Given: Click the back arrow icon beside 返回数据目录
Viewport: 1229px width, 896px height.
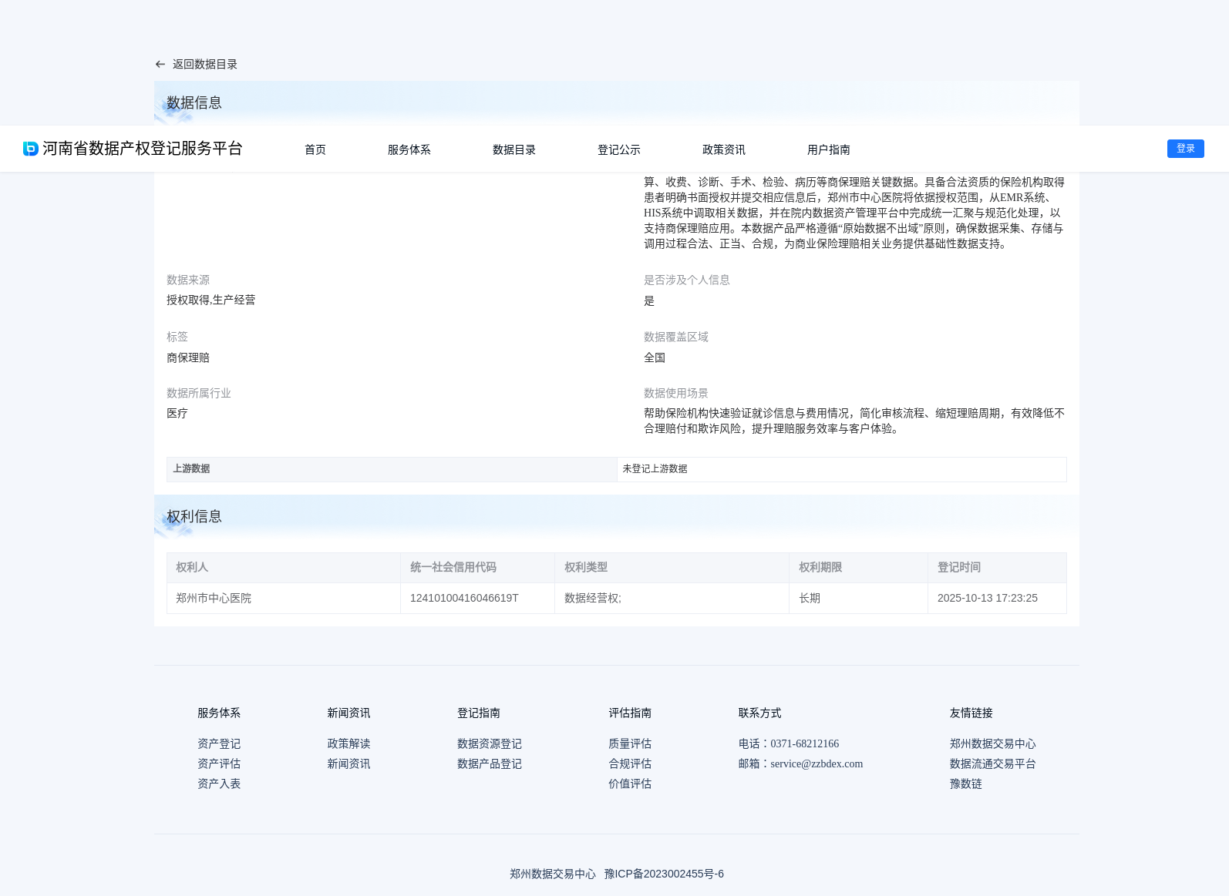Looking at the screenshot, I should click(x=160, y=64).
